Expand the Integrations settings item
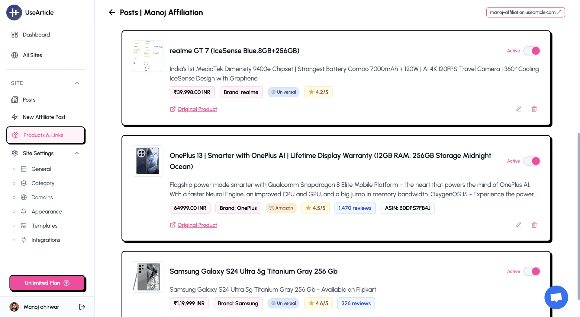Viewport: 580px width, 317px height. [x=45, y=240]
